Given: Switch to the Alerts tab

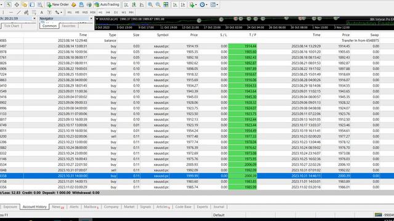Looking at the screenshot, I should [74, 207].
